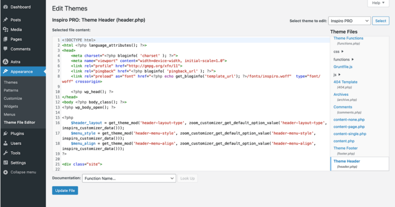This screenshot has height=207, width=395.
Task: Open Comments template file in Theme Files
Action: pyautogui.click(x=343, y=107)
